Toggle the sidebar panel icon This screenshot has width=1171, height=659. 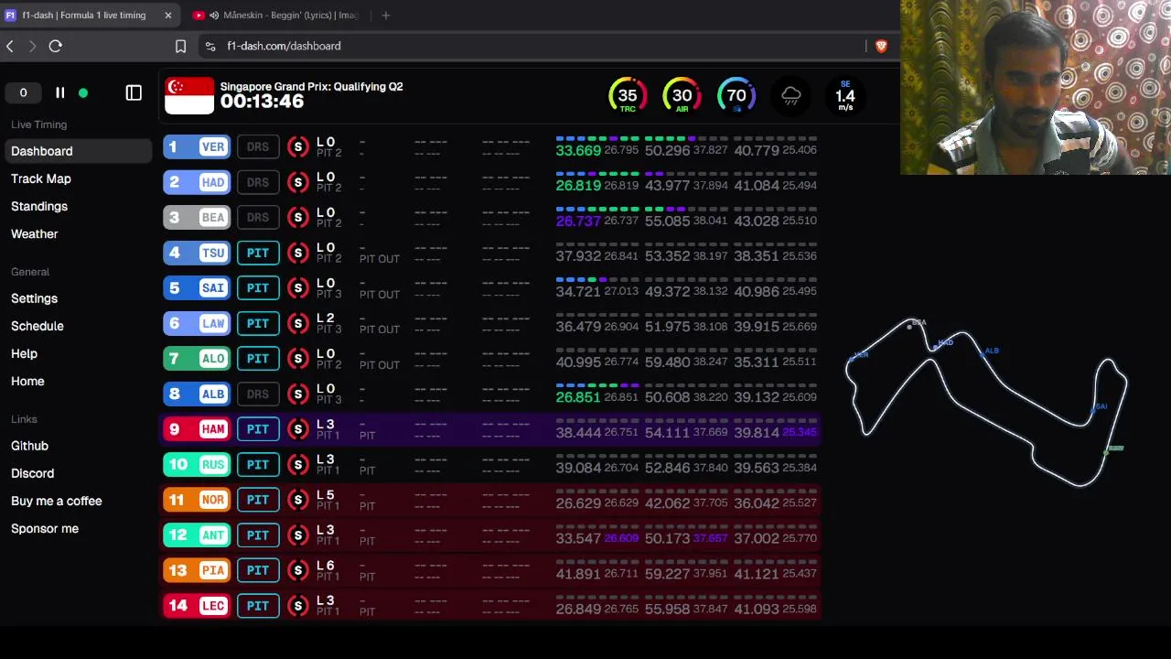tap(134, 92)
